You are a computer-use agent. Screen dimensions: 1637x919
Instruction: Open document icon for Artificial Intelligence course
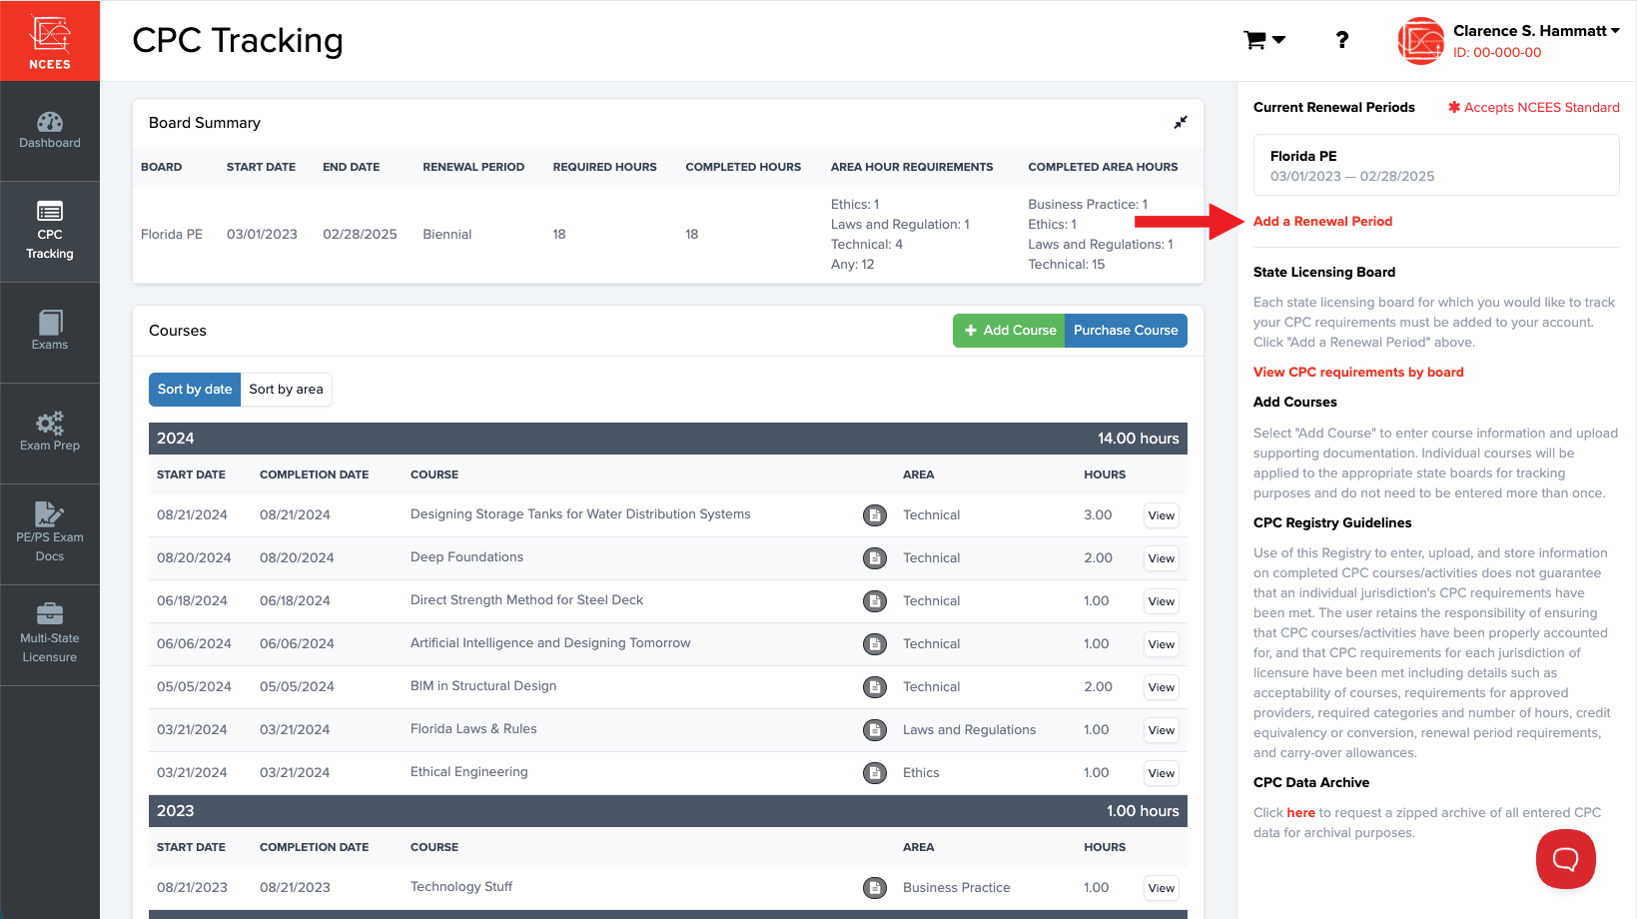coord(875,644)
